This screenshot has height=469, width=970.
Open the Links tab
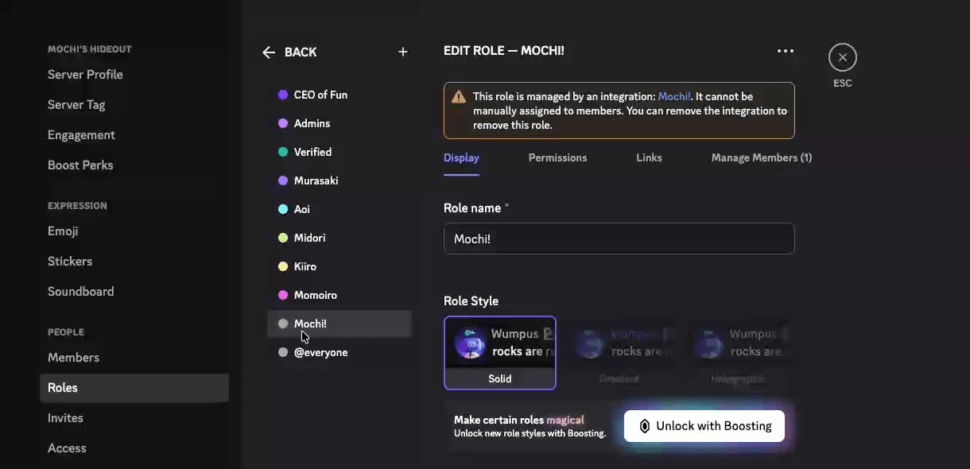click(649, 157)
